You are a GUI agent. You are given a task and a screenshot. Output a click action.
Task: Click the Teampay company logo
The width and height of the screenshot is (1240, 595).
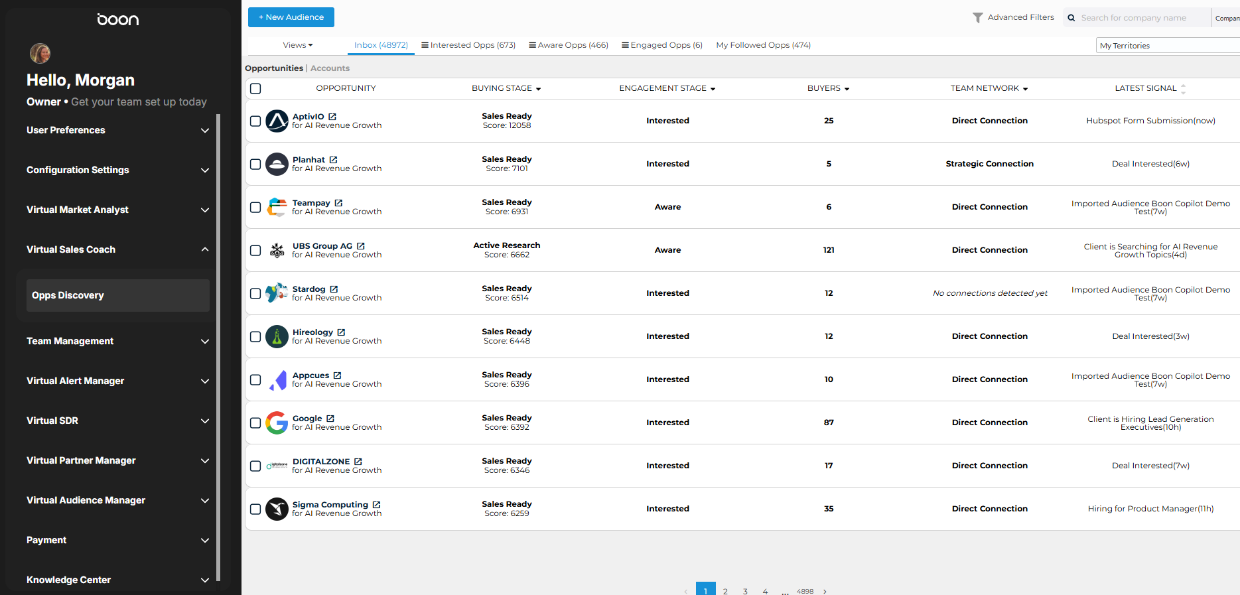[x=277, y=207]
